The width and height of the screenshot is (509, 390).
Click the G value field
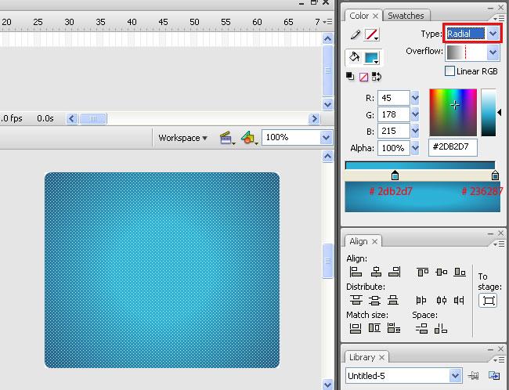(x=393, y=114)
